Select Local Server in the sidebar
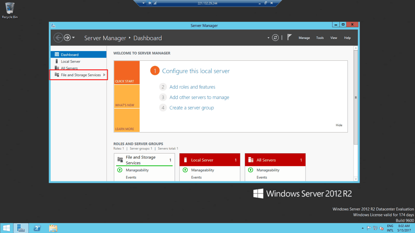The height and width of the screenshot is (233, 415). [x=70, y=62]
